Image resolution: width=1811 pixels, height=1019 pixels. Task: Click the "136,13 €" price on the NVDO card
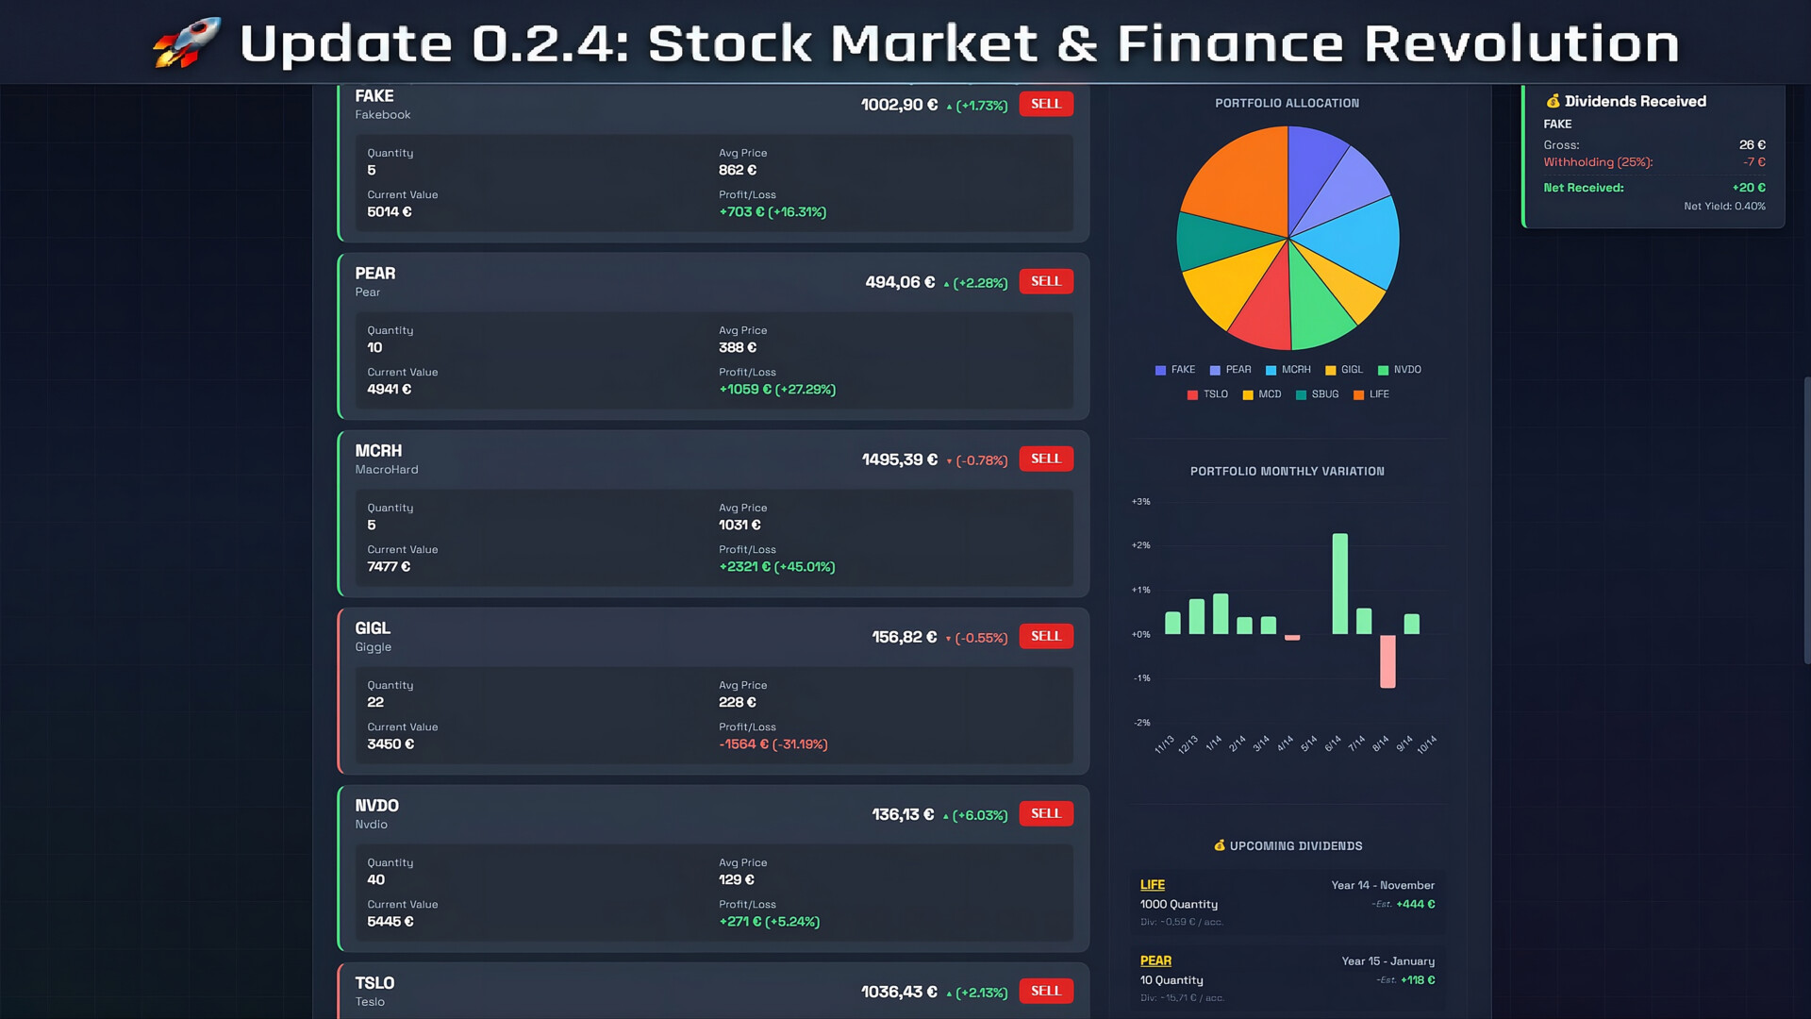point(903,814)
